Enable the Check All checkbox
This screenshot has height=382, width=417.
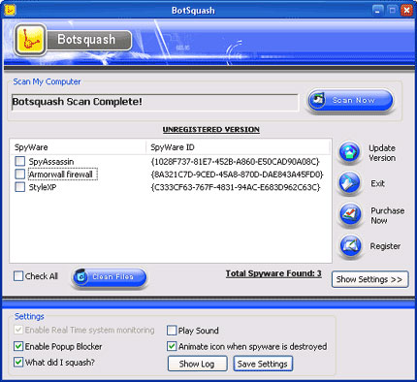click(x=18, y=276)
